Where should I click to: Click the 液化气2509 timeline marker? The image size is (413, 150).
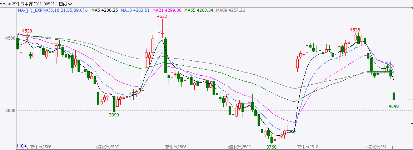240,147
